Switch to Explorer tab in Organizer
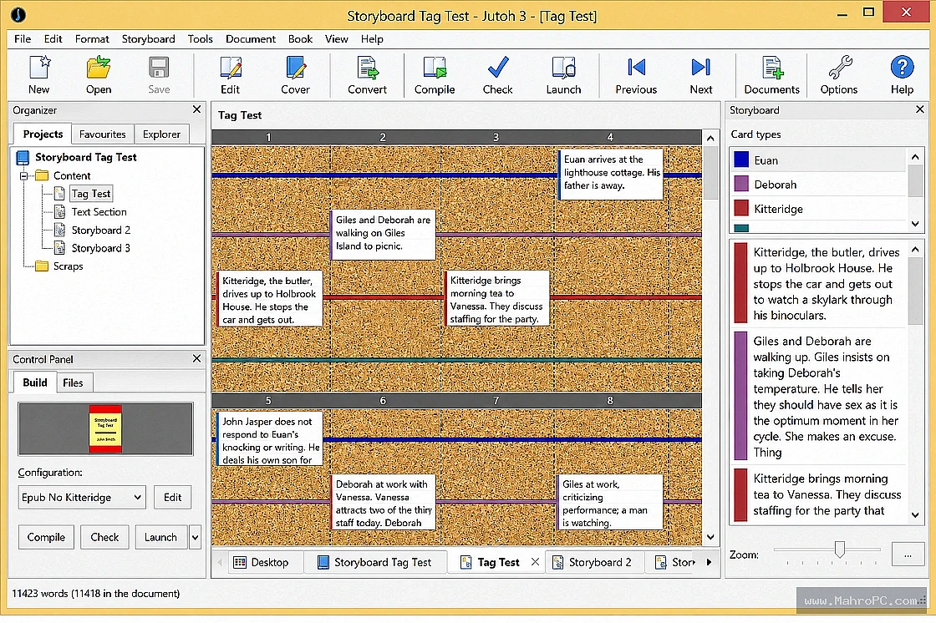This screenshot has width=936, height=623. tap(161, 134)
